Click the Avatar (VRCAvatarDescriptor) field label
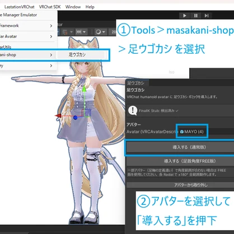 [x=152, y=132]
